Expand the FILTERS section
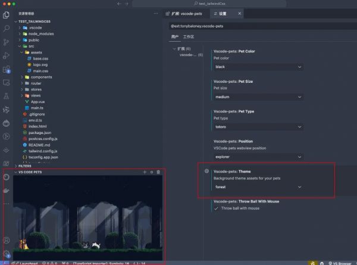This screenshot has height=265, width=357. [x=25, y=166]
